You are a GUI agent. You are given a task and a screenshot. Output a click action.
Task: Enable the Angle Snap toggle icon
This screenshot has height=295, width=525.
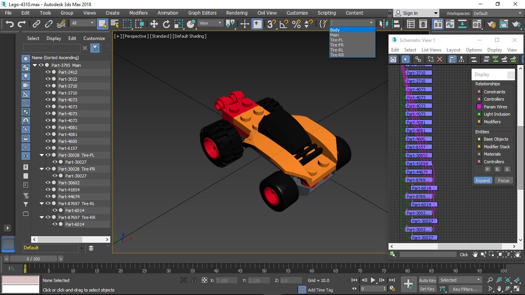pos(284,24)
